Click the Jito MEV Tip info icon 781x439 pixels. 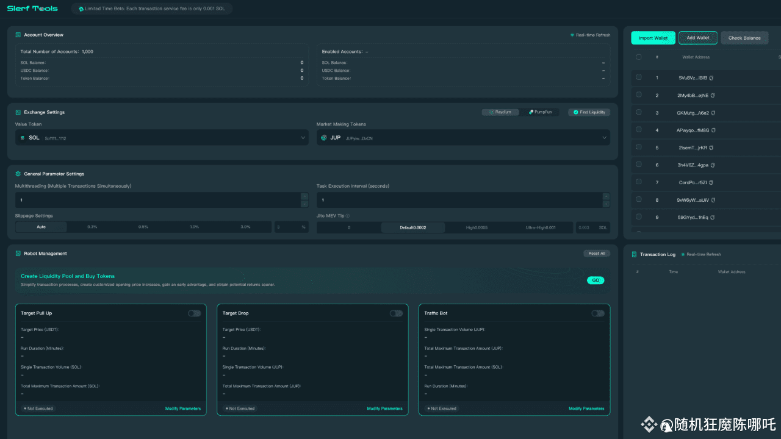click(x=348, y=216)
